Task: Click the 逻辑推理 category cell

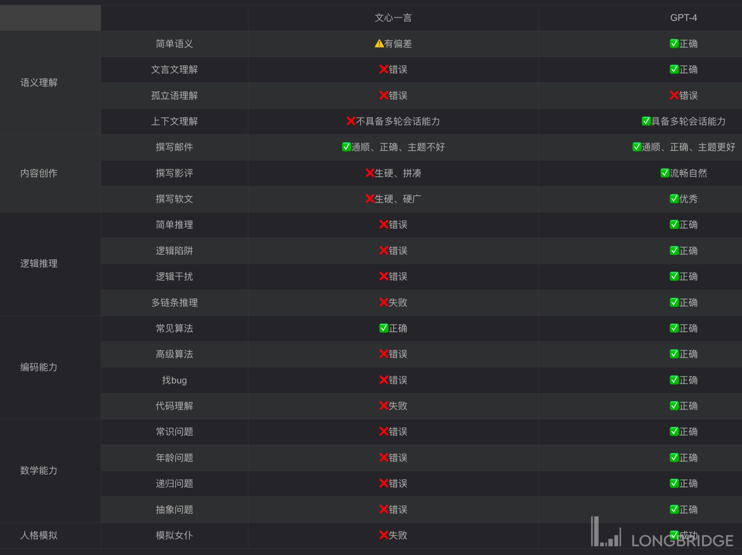Action: click(x=39, y=264)
